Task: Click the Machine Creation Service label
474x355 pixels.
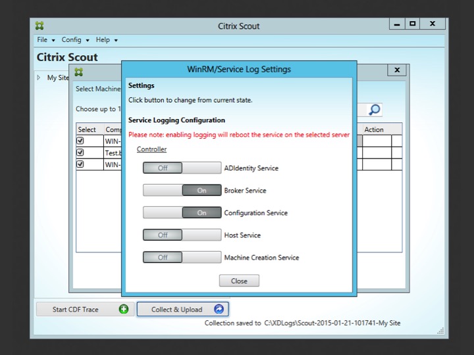Action: [261, 258]
